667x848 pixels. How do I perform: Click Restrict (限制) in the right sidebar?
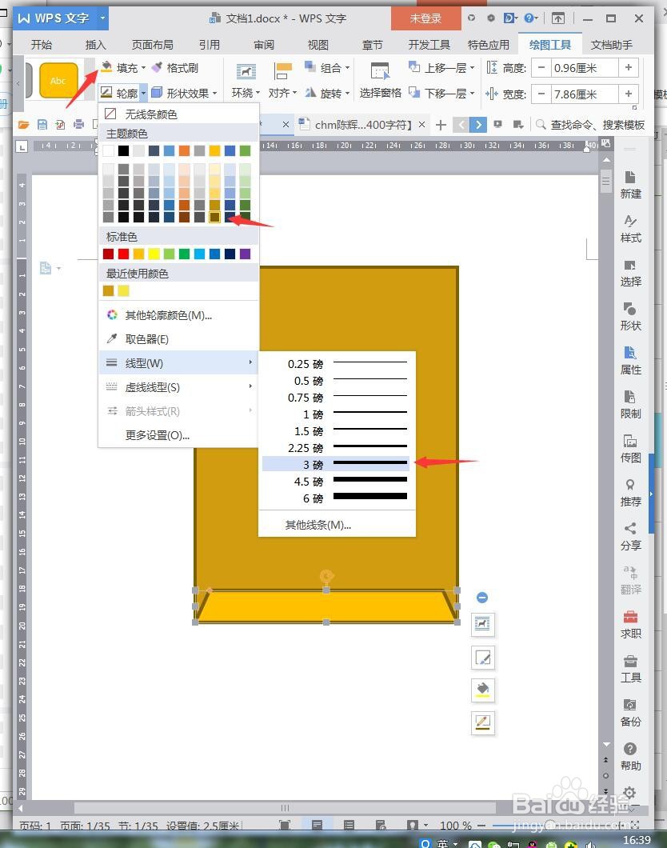(x=630, y=405)
